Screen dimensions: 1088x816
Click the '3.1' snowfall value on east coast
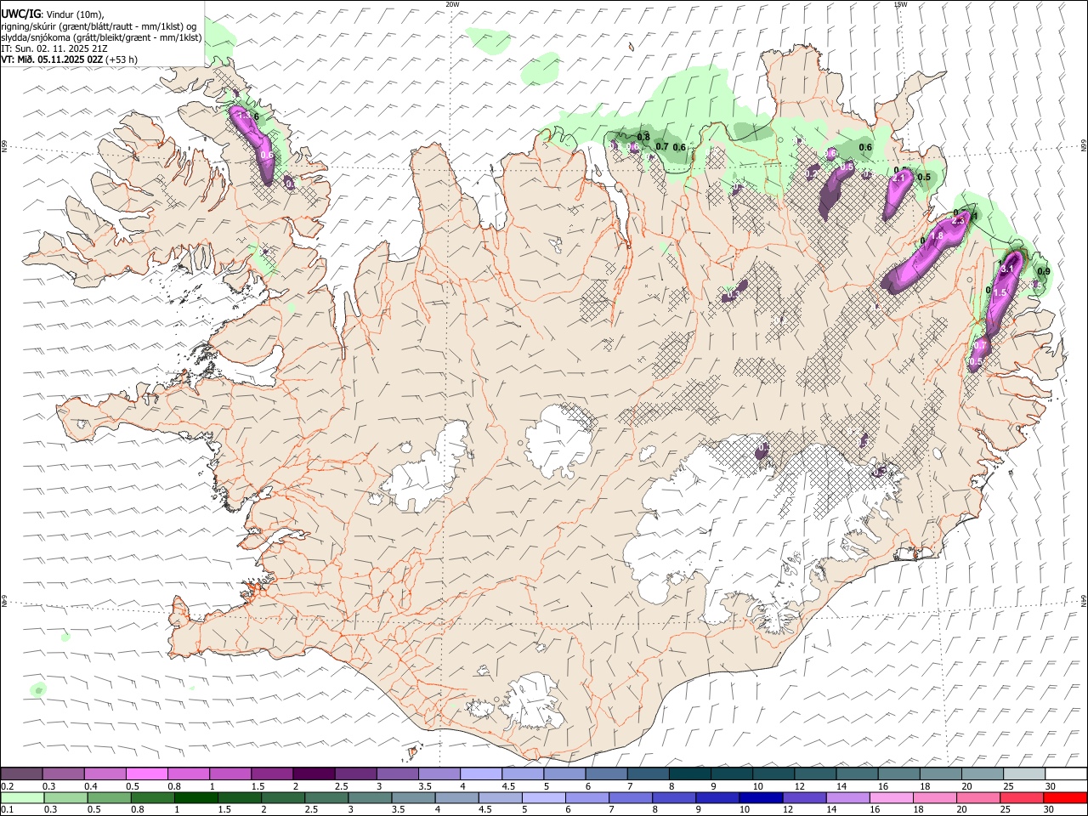click(x=1008, y=269)
